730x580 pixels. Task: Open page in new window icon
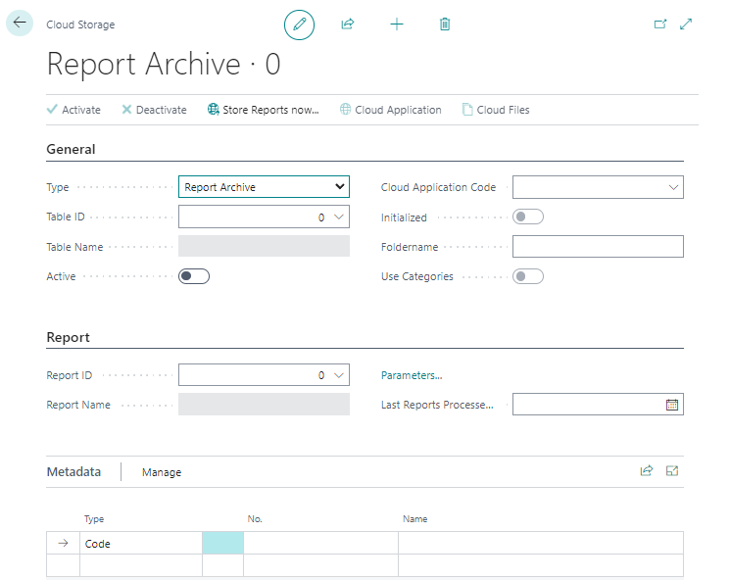pyautogui.click(x=660, y=24)
